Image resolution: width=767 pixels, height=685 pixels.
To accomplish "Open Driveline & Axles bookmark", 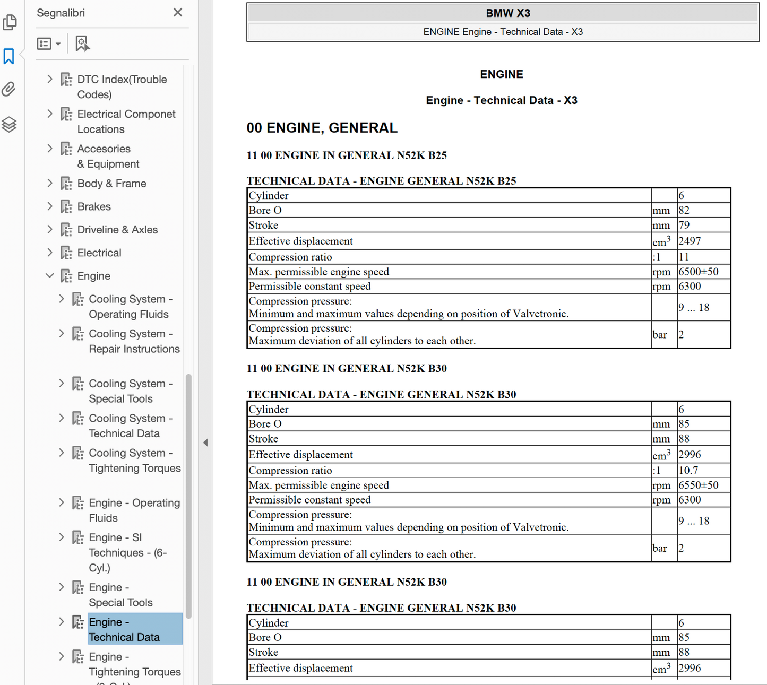I will click(x=117, y=230).
